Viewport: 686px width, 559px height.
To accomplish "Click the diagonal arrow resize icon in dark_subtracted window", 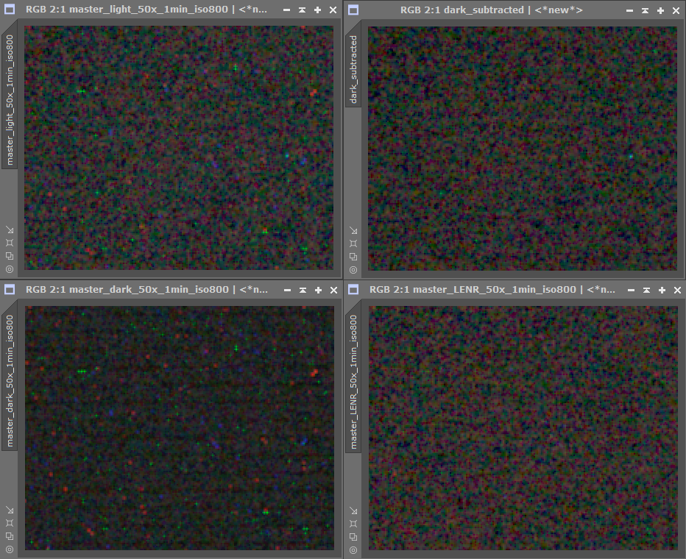I will 353,229.
